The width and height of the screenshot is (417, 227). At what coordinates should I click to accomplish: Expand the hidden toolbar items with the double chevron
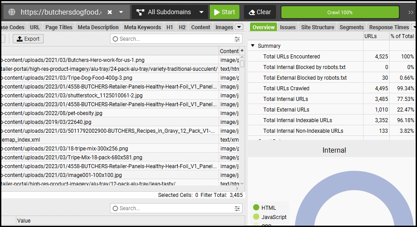[411, 12]
